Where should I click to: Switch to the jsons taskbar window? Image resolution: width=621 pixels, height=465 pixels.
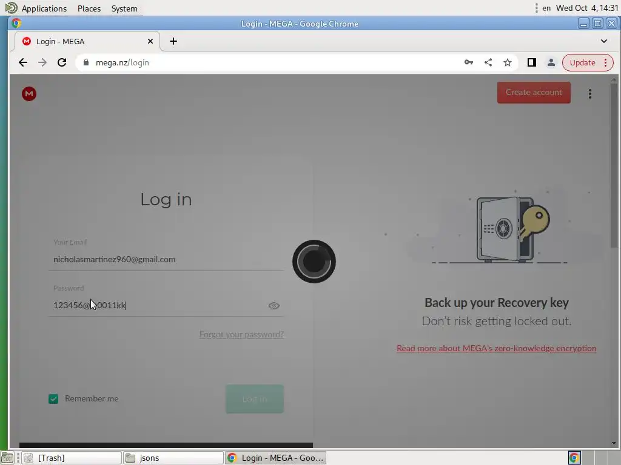(173, 458)
